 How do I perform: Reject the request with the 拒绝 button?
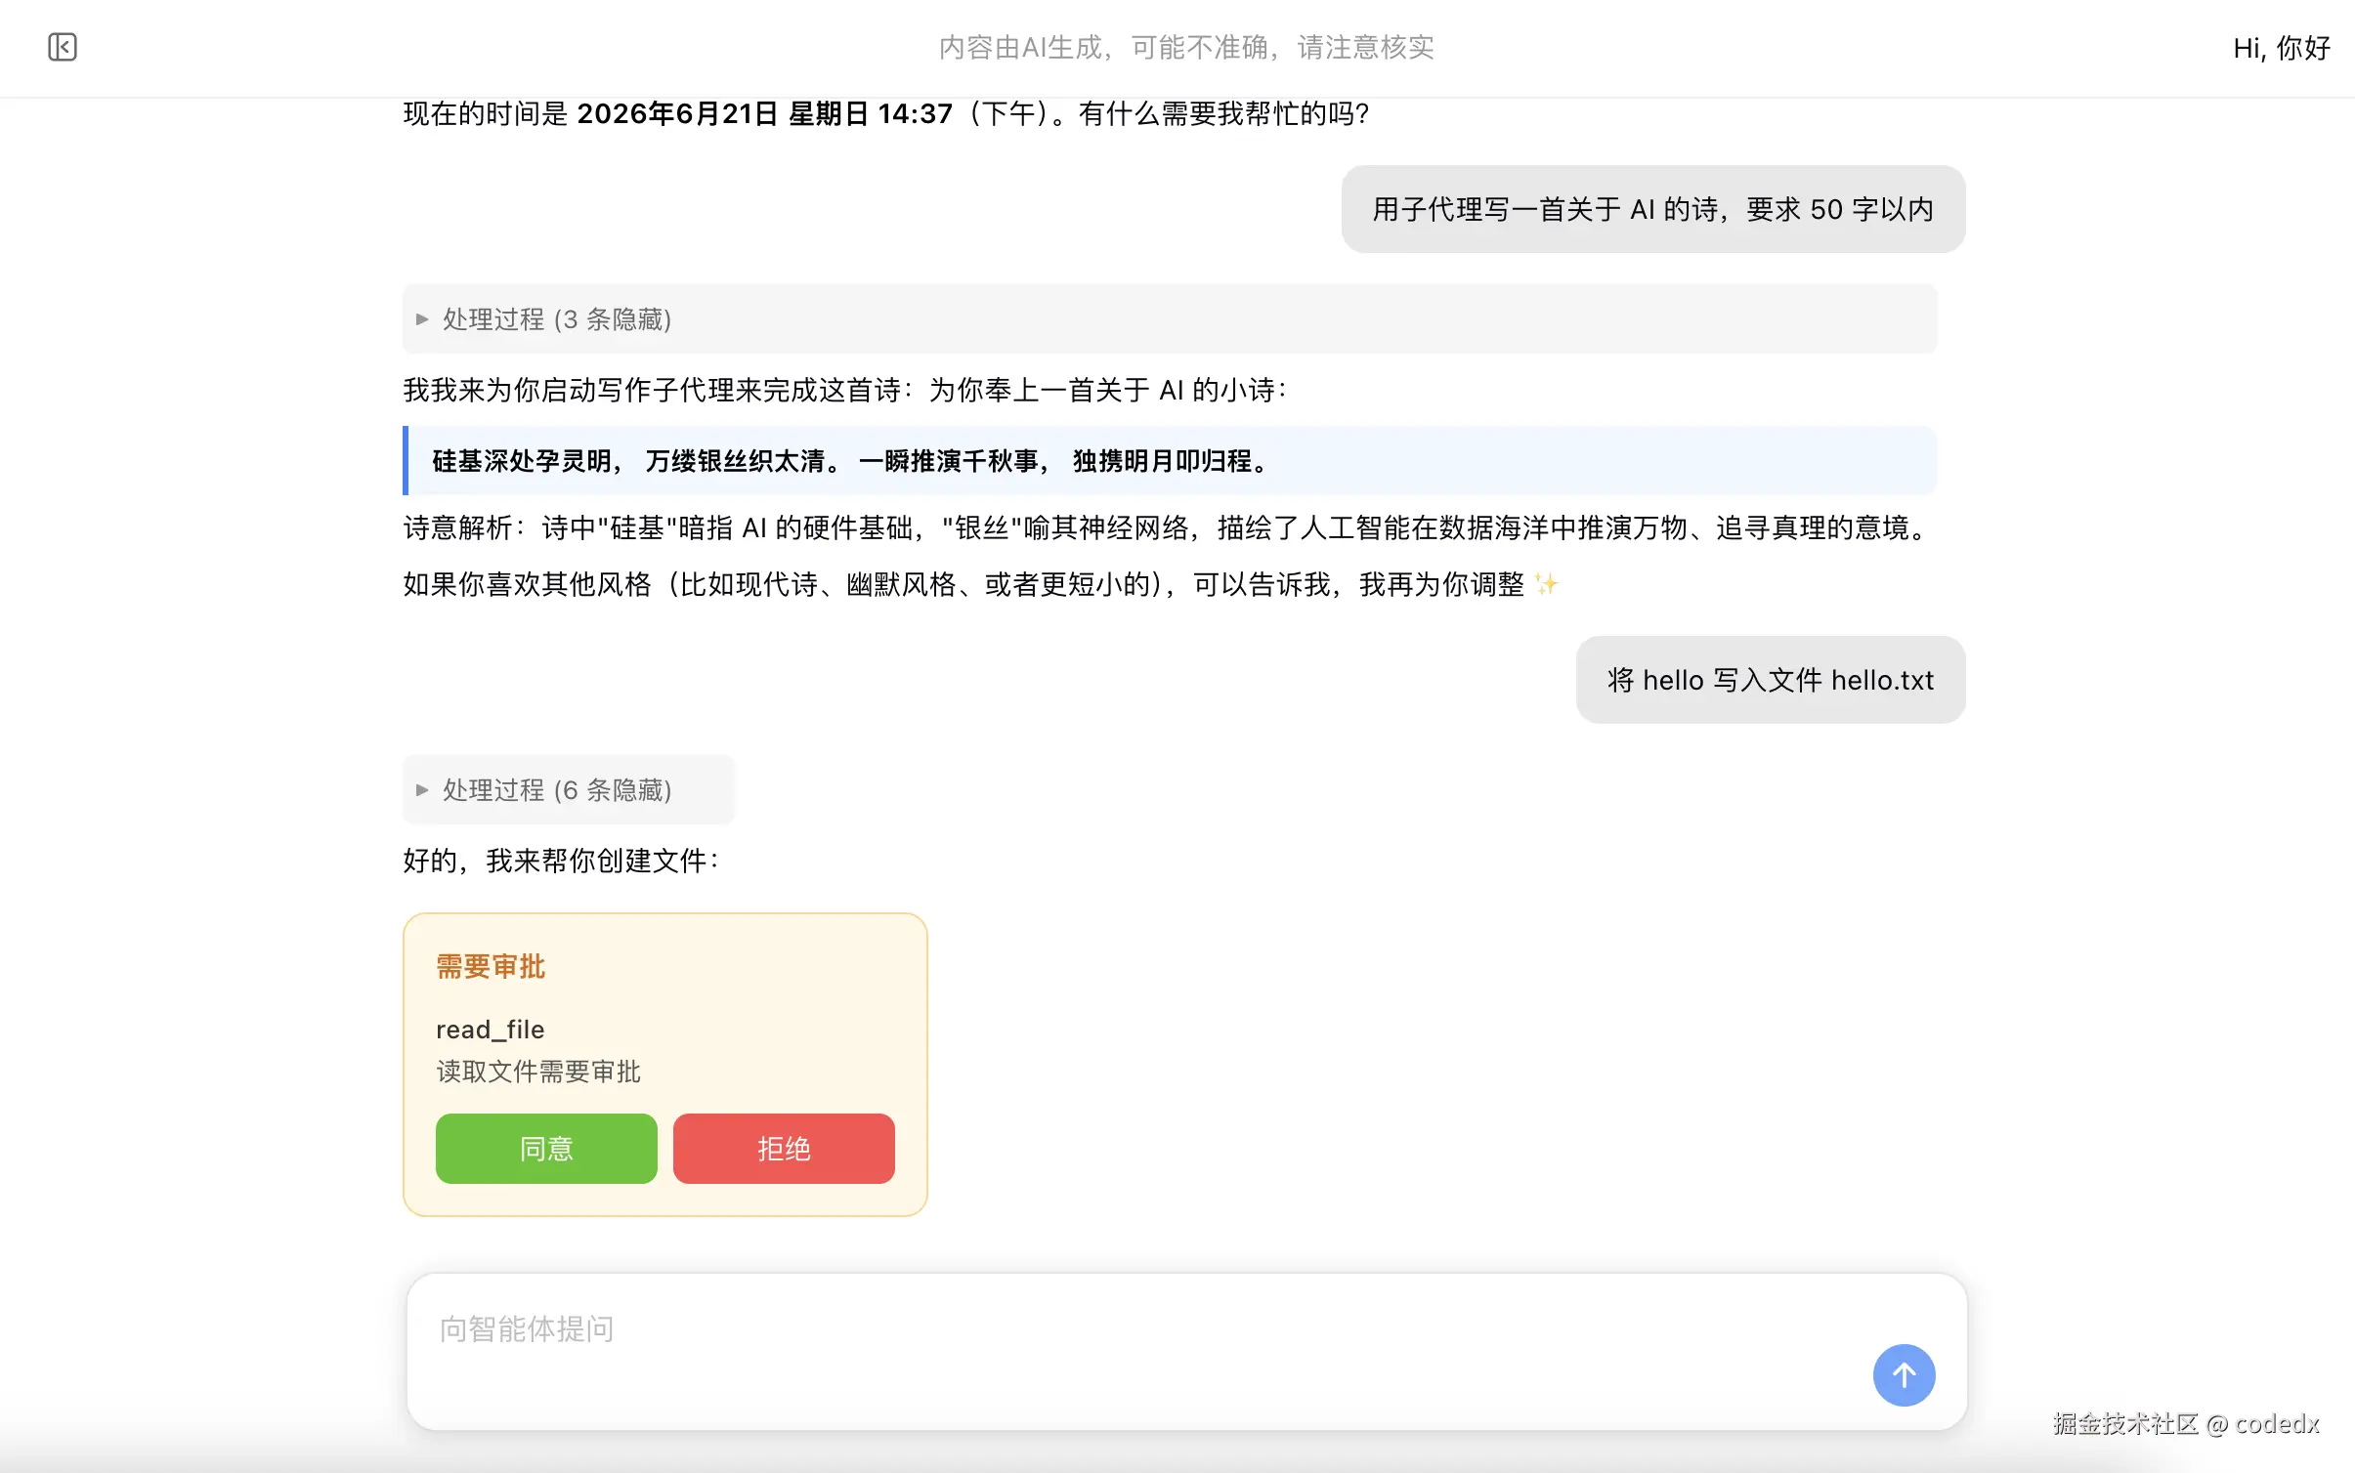pyautogui.click(x=784, y=1149)
